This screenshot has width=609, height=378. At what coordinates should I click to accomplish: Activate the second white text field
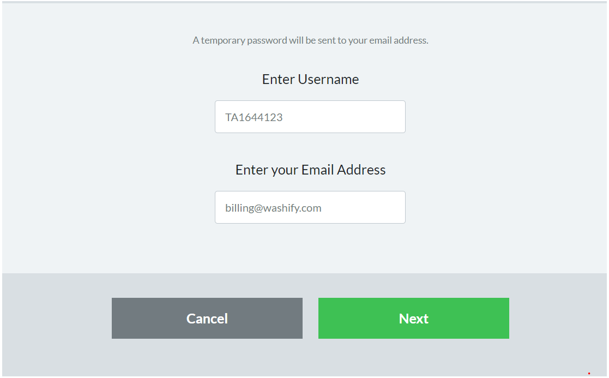click(310, 207)
